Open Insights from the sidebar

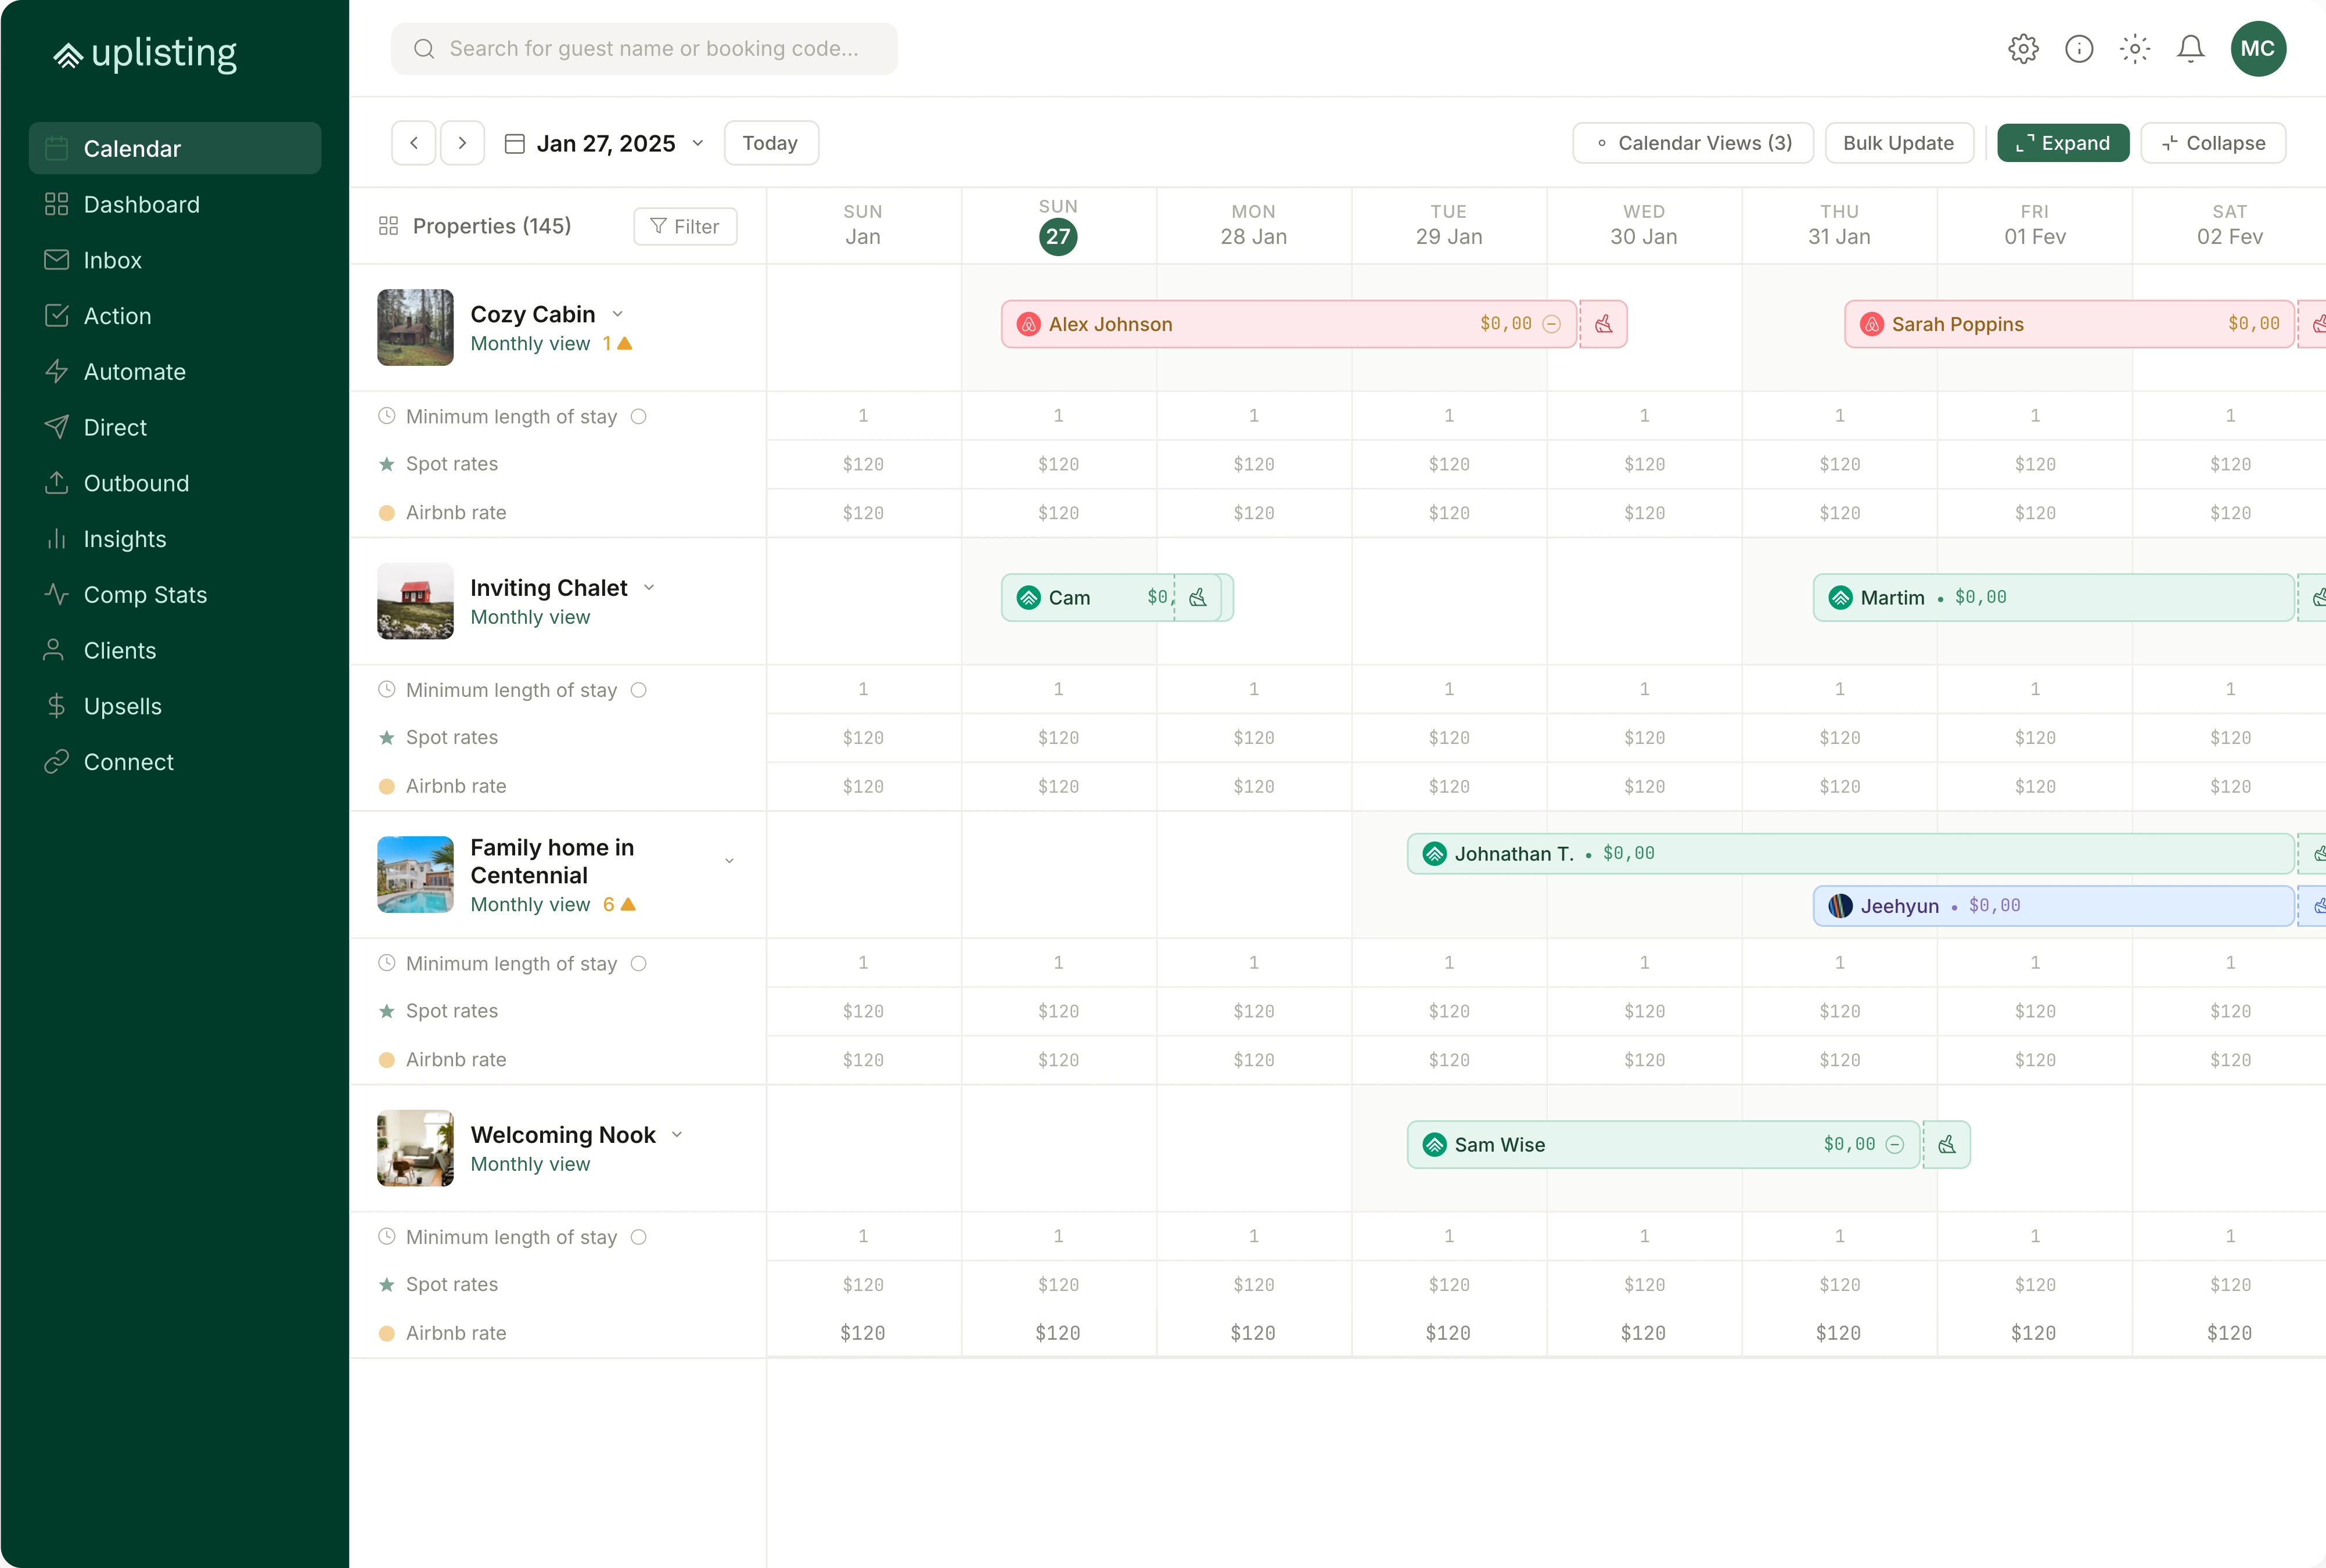pos(125,539)
